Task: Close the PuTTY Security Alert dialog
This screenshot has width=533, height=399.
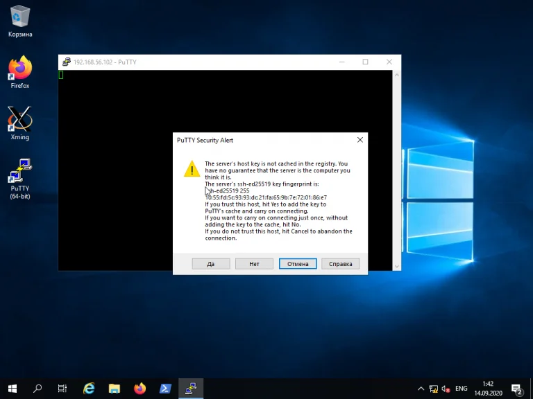Action: (359, 140)
